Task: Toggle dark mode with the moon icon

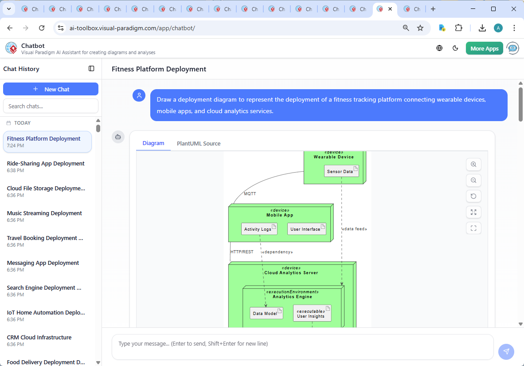Action: [455, 47]
